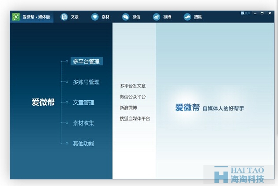Click the green 爱微帮 V logo icon
Screen dimensions: 278x186
[x=16, y=17]
